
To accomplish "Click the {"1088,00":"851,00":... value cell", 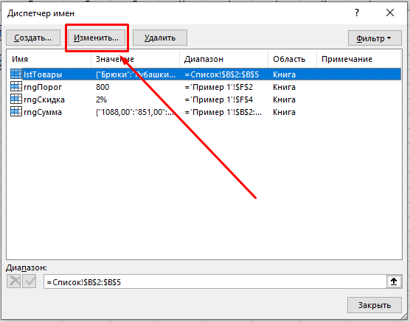I will pos(135,112).
